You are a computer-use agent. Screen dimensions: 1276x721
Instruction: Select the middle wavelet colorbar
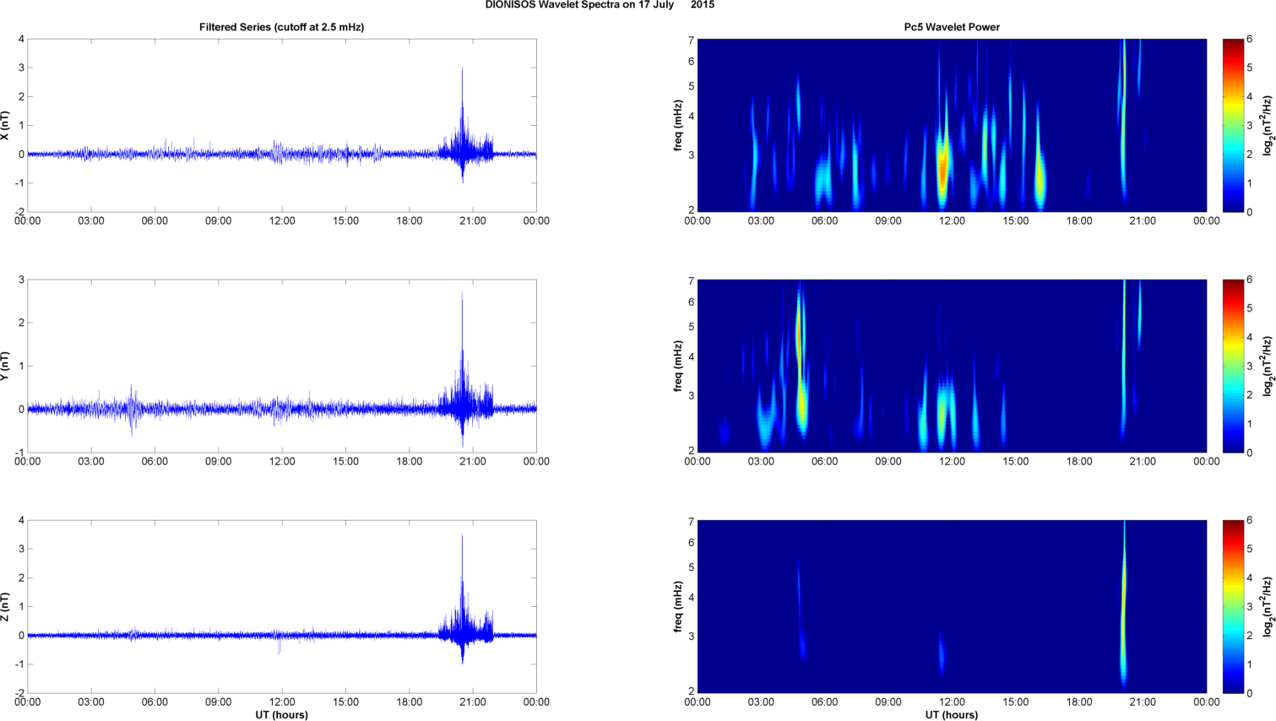[x=1233, y=366]
